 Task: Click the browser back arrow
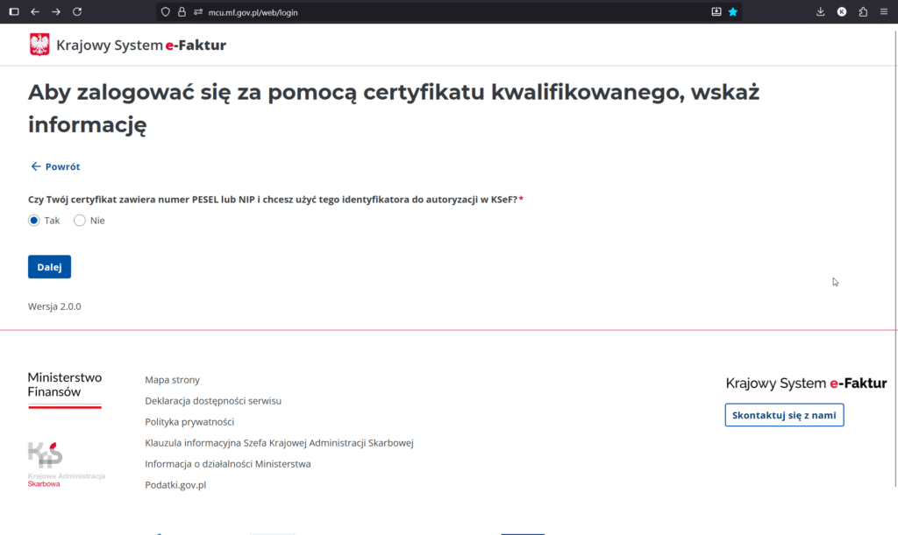[35, 11]
